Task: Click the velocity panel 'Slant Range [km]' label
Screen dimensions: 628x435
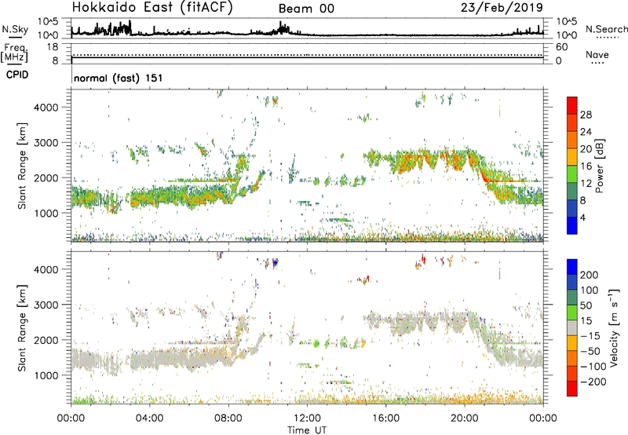Action: [22, 328]
